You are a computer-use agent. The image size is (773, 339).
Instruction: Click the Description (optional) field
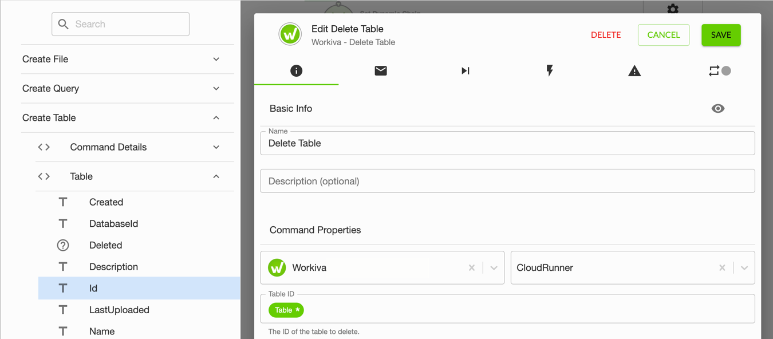pos(507,181)
